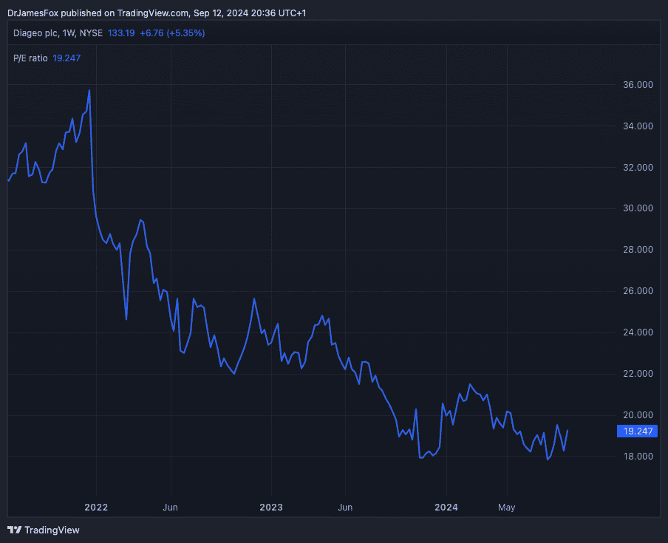This screenshot has height=543, width=668.
Task: Click the 26.000 label on price scale
Action: 638,291
